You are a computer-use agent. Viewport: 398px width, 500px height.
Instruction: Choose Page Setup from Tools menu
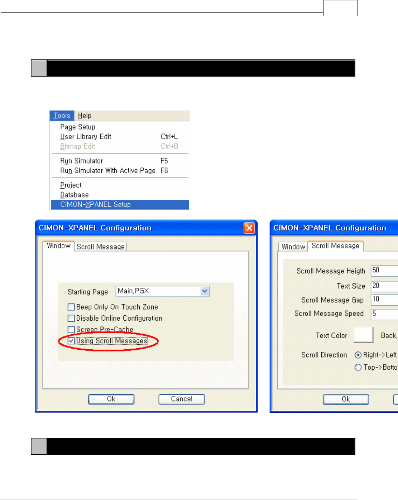(x=78, y=127)
